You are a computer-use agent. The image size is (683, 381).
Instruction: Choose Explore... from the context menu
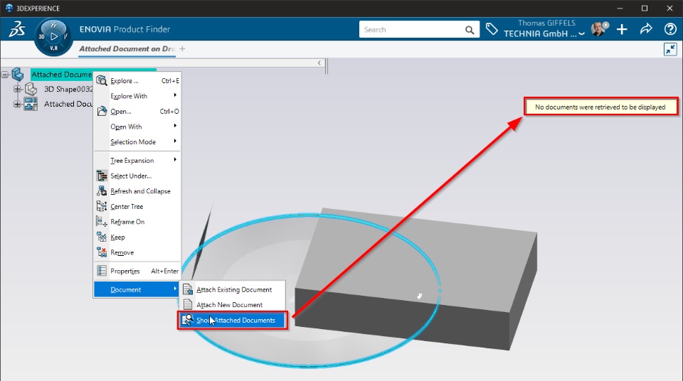point(137,80)
